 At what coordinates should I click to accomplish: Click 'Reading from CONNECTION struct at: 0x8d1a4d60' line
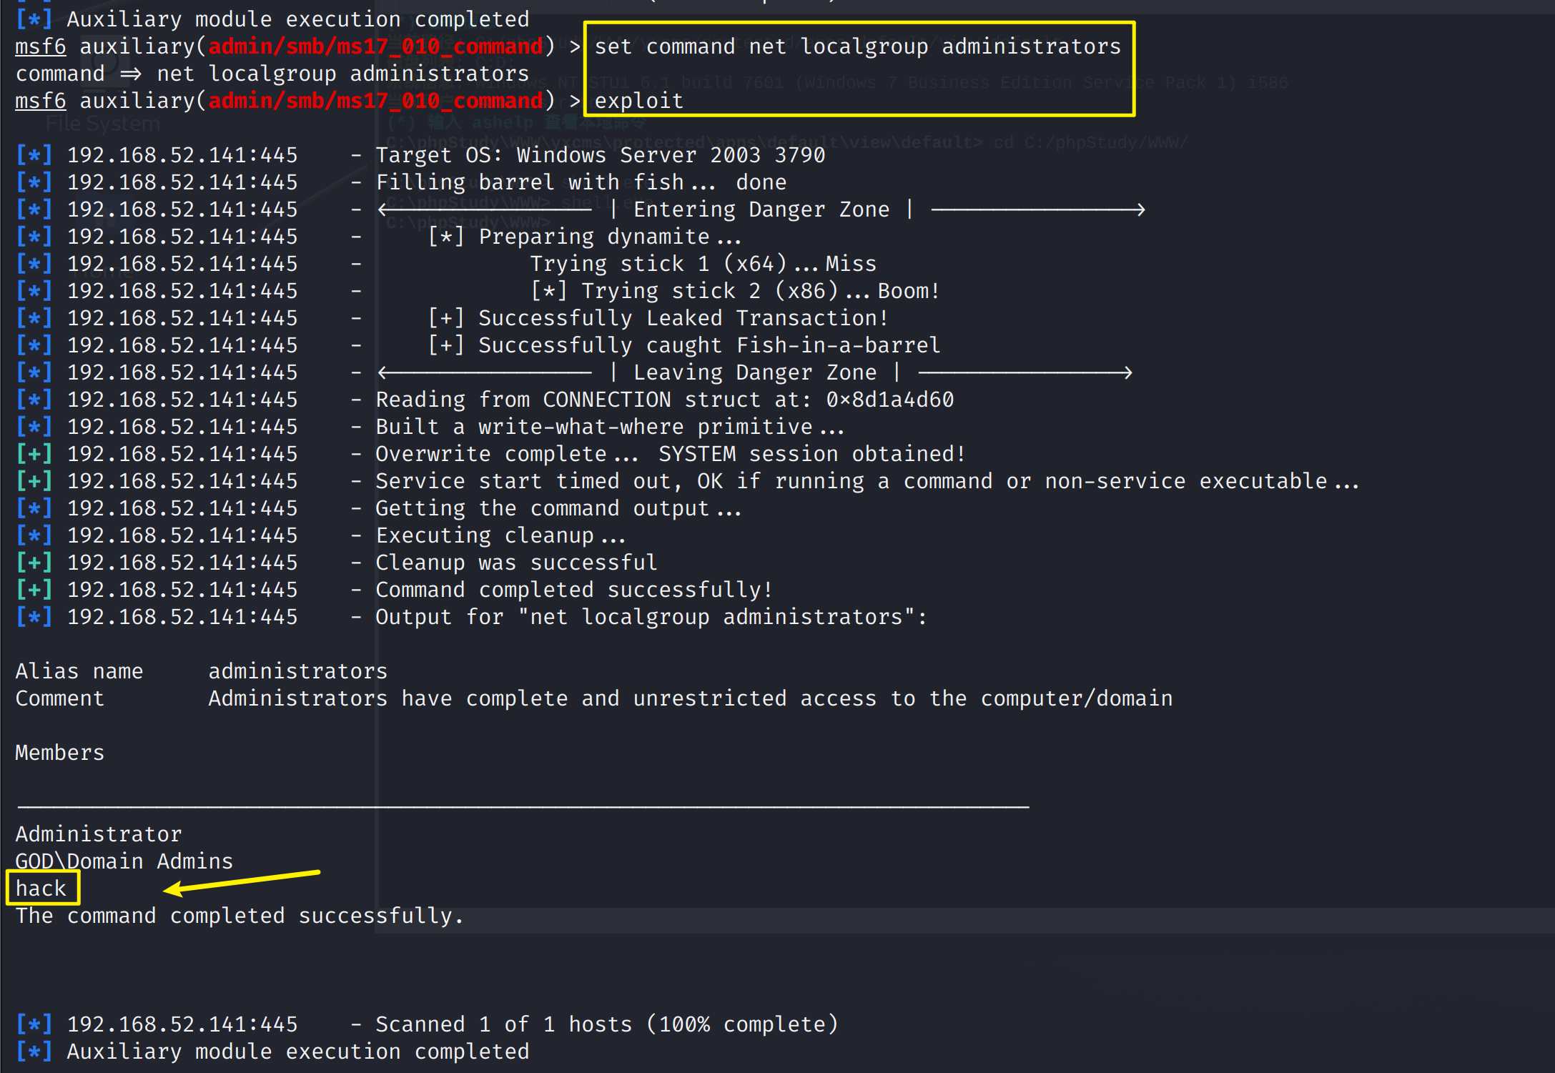tap(665, 400)
